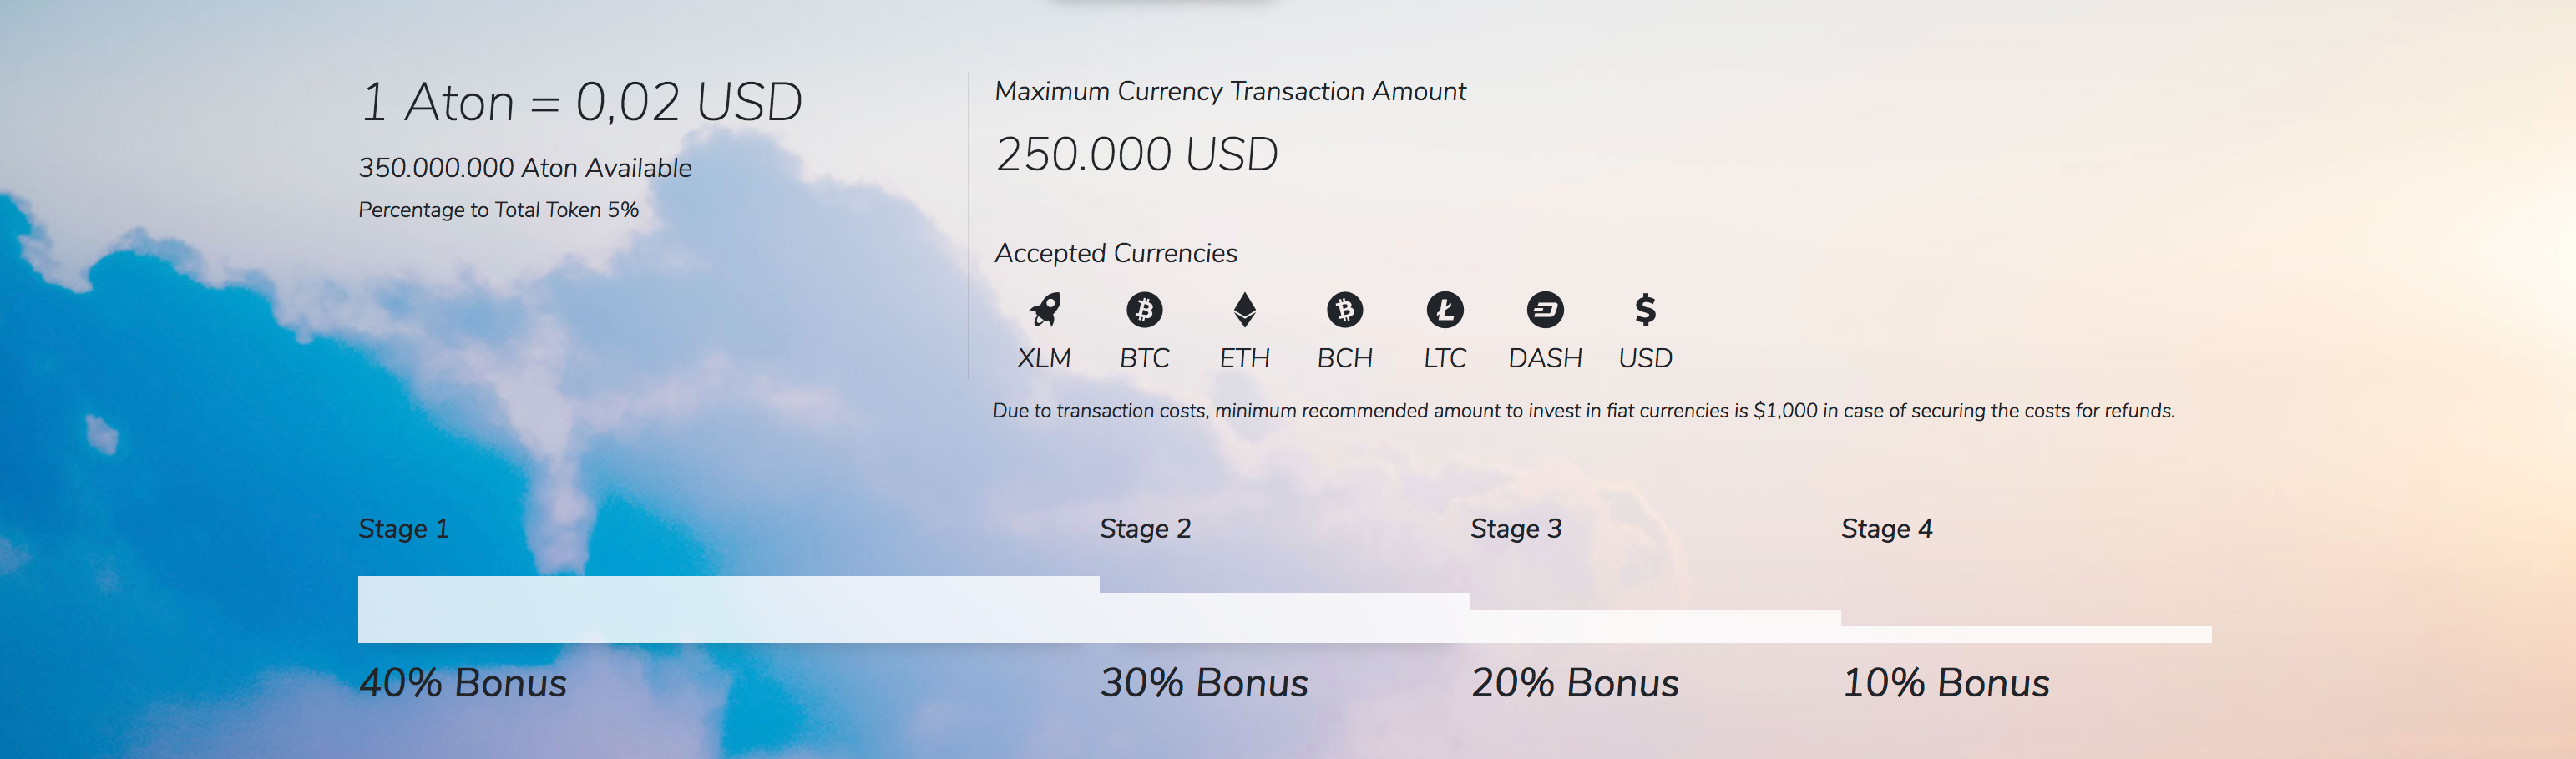Click the DASH coin icon
This screenshot has width=2576, height=759.
[1545, 310]
